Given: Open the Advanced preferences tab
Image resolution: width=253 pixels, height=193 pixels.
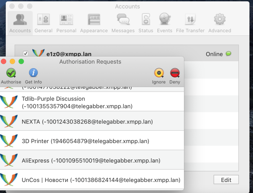Looking at the screenshot, I should click(219, 23).
